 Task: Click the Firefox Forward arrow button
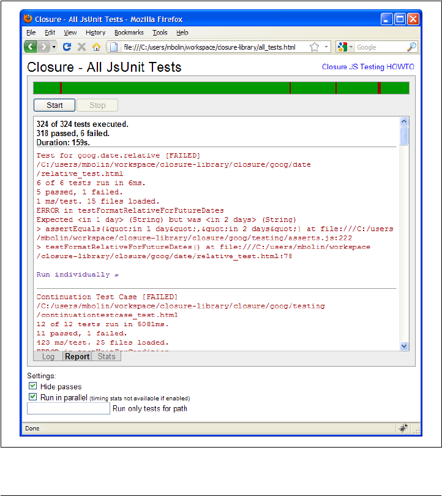[43, 47]
